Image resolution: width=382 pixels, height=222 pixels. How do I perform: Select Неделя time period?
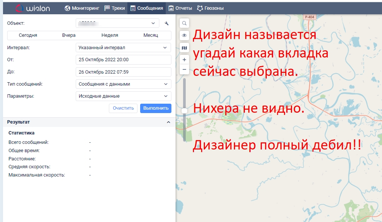pyautogui.click(x=110, y=35)
